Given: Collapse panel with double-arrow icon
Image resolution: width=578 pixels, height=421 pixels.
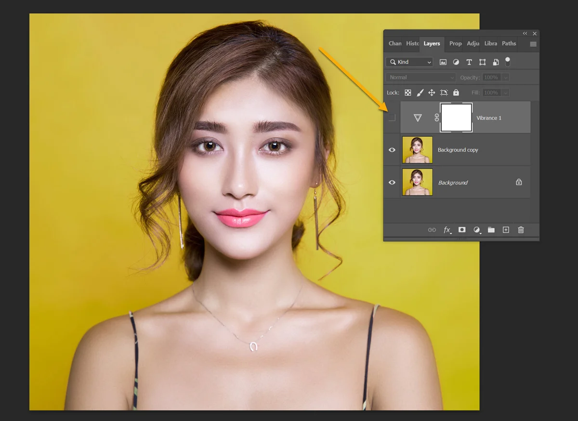Looking at the screenshot, I should pyautogui.click(x=525, y=33).
